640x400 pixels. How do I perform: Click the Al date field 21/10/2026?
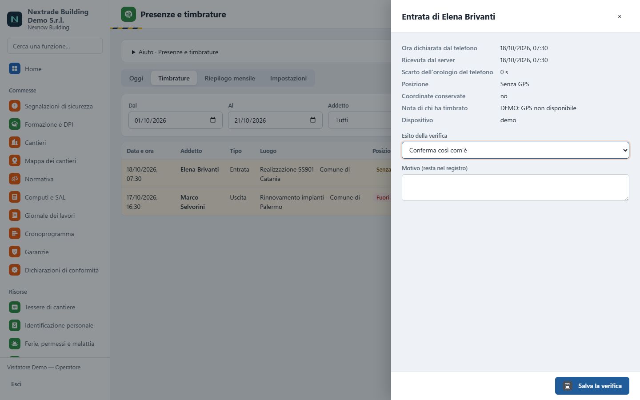coord(275,120)
